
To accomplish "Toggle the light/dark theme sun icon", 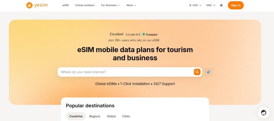I will click(221, 5).
